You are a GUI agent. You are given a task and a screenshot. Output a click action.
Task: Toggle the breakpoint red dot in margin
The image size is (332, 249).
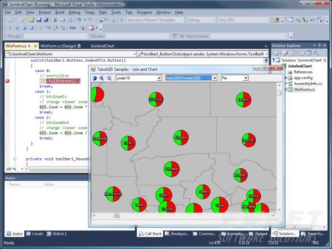[7, 81]
